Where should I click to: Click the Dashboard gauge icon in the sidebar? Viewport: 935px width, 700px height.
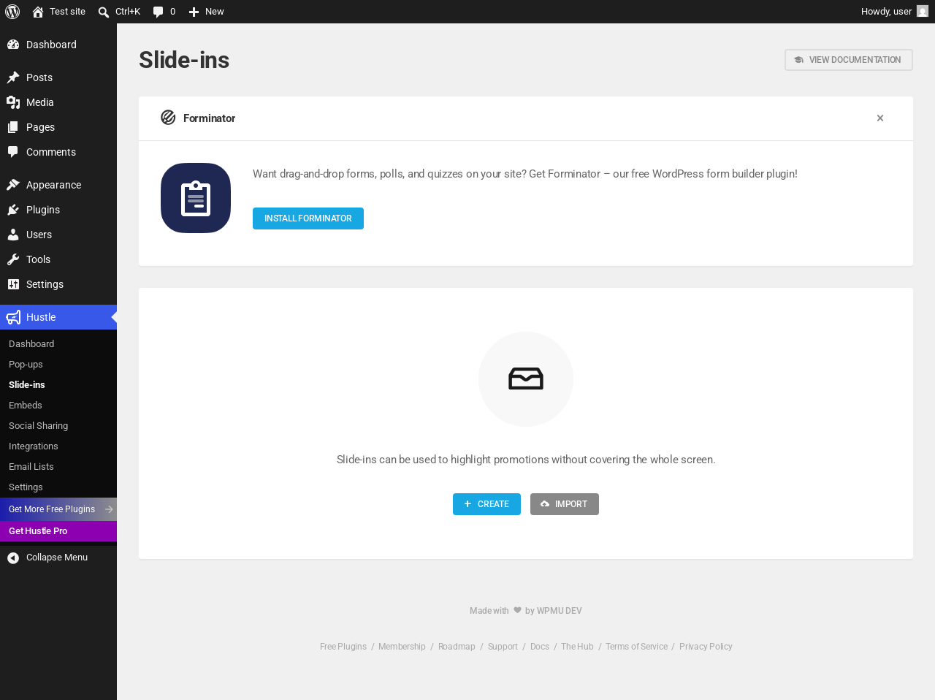point(13,45)
